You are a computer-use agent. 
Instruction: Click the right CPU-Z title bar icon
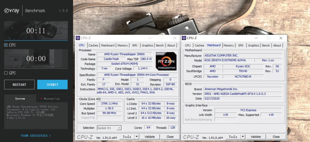point(184,38)
